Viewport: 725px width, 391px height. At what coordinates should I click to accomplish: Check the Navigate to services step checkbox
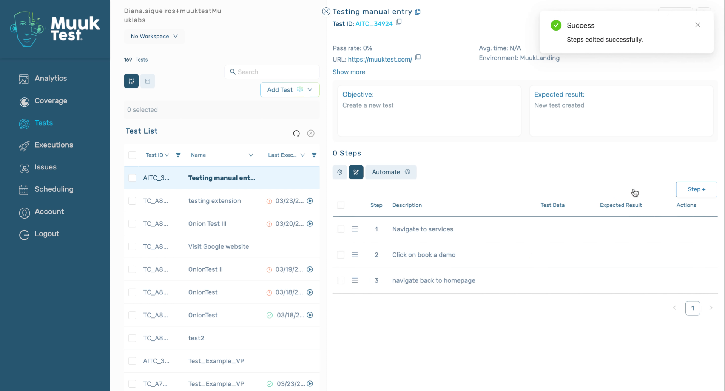341,229
